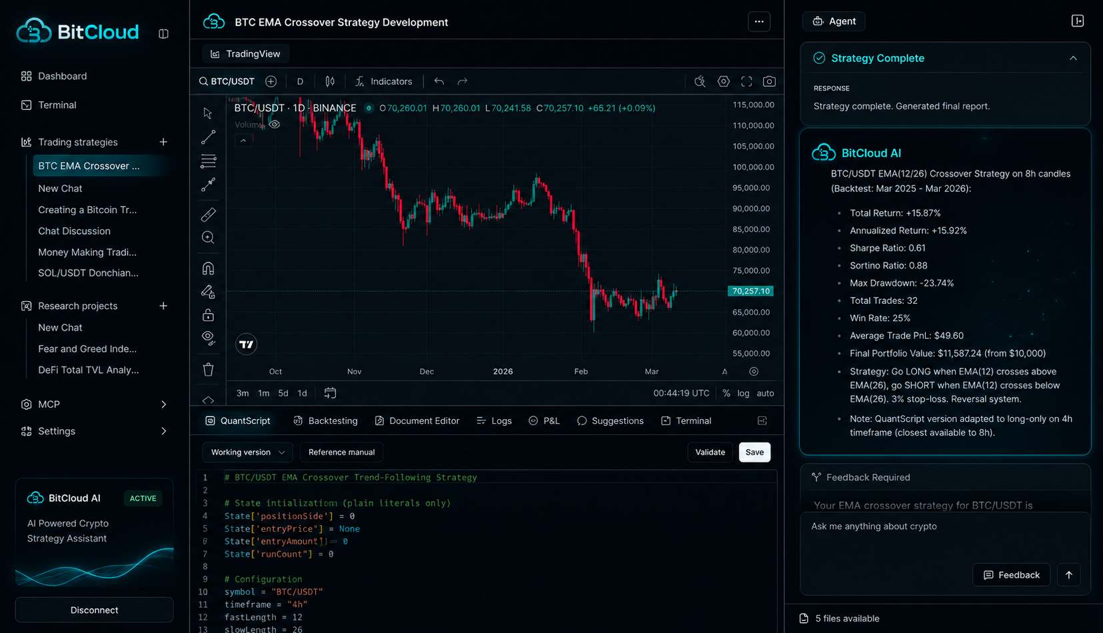Open chart time zone clock display
This screenshot has height=633, width=1103.
tap(681, 393)
